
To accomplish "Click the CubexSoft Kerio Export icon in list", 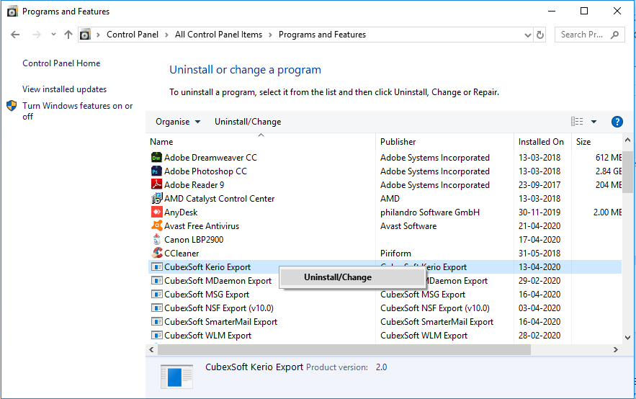I will (156, 266).
